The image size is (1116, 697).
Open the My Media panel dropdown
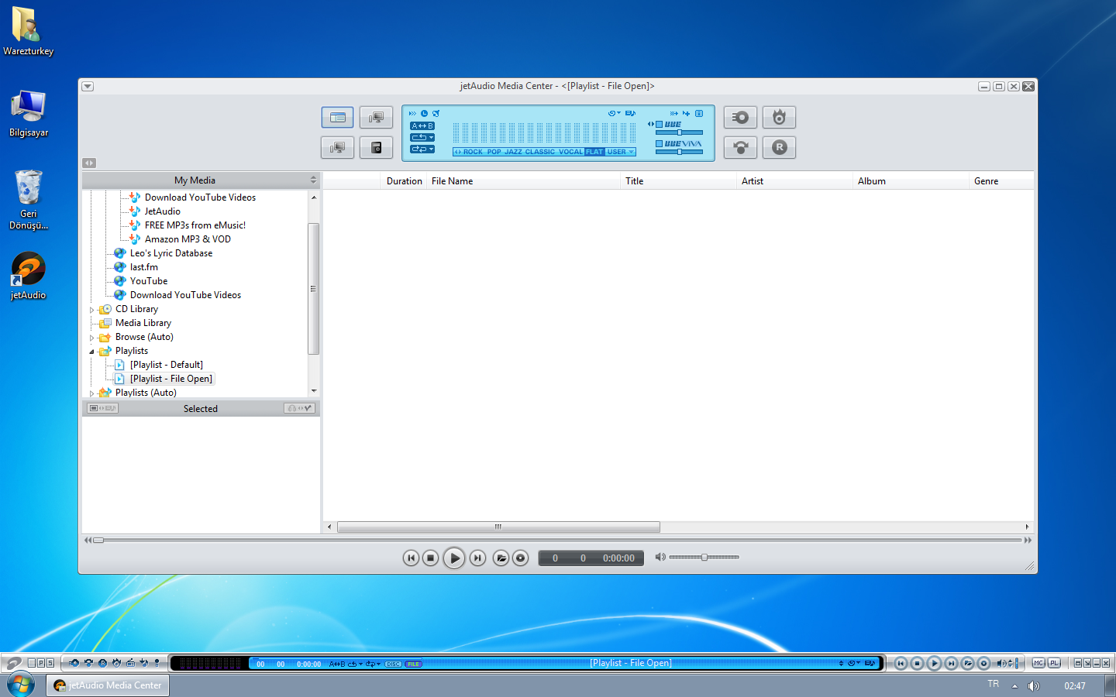(313, 180)
